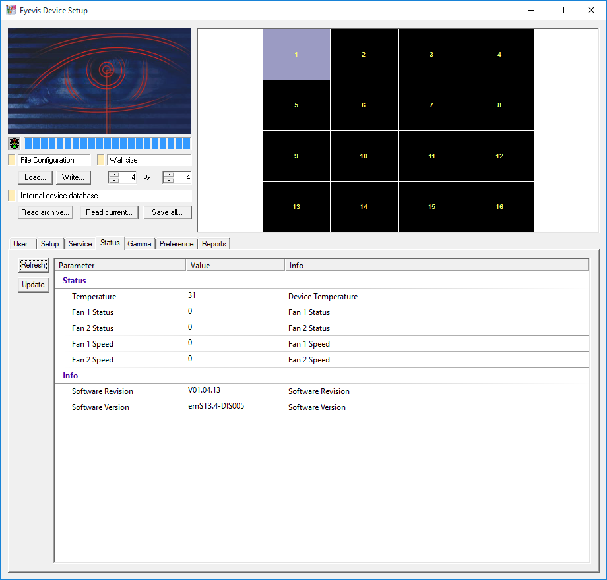607x580 pixels.
Task: Click the Info group heading
Action: [x=70, y=376]
